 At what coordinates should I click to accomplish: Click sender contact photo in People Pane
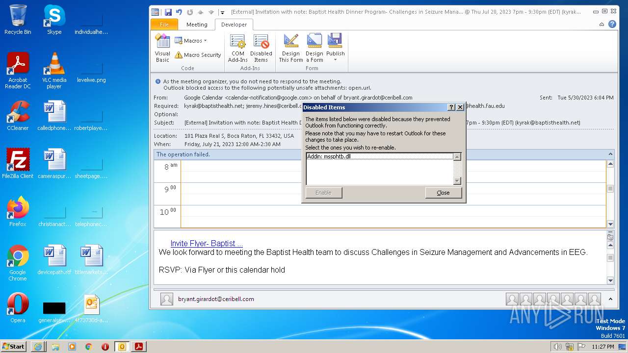(167, 299)
